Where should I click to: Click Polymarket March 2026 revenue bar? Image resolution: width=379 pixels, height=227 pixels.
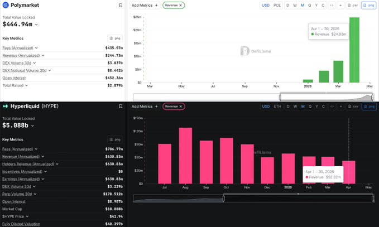pos(338,72)
